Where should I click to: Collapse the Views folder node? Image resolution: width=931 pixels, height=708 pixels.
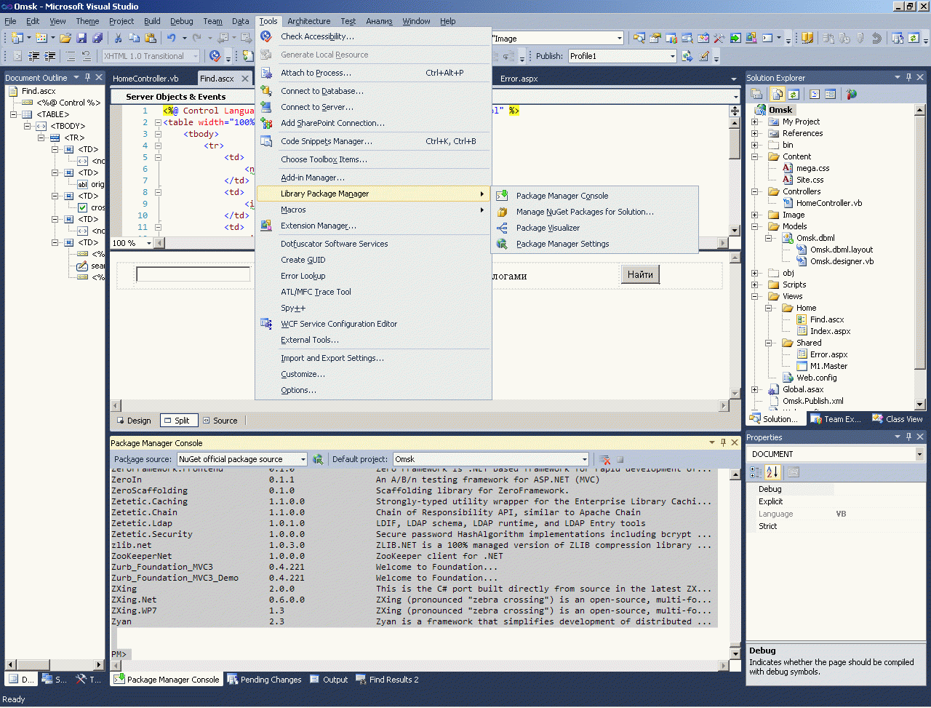(755, 296)
